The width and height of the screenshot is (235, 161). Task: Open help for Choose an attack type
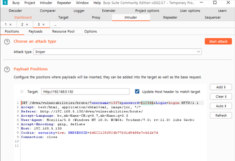coord(7,42)
